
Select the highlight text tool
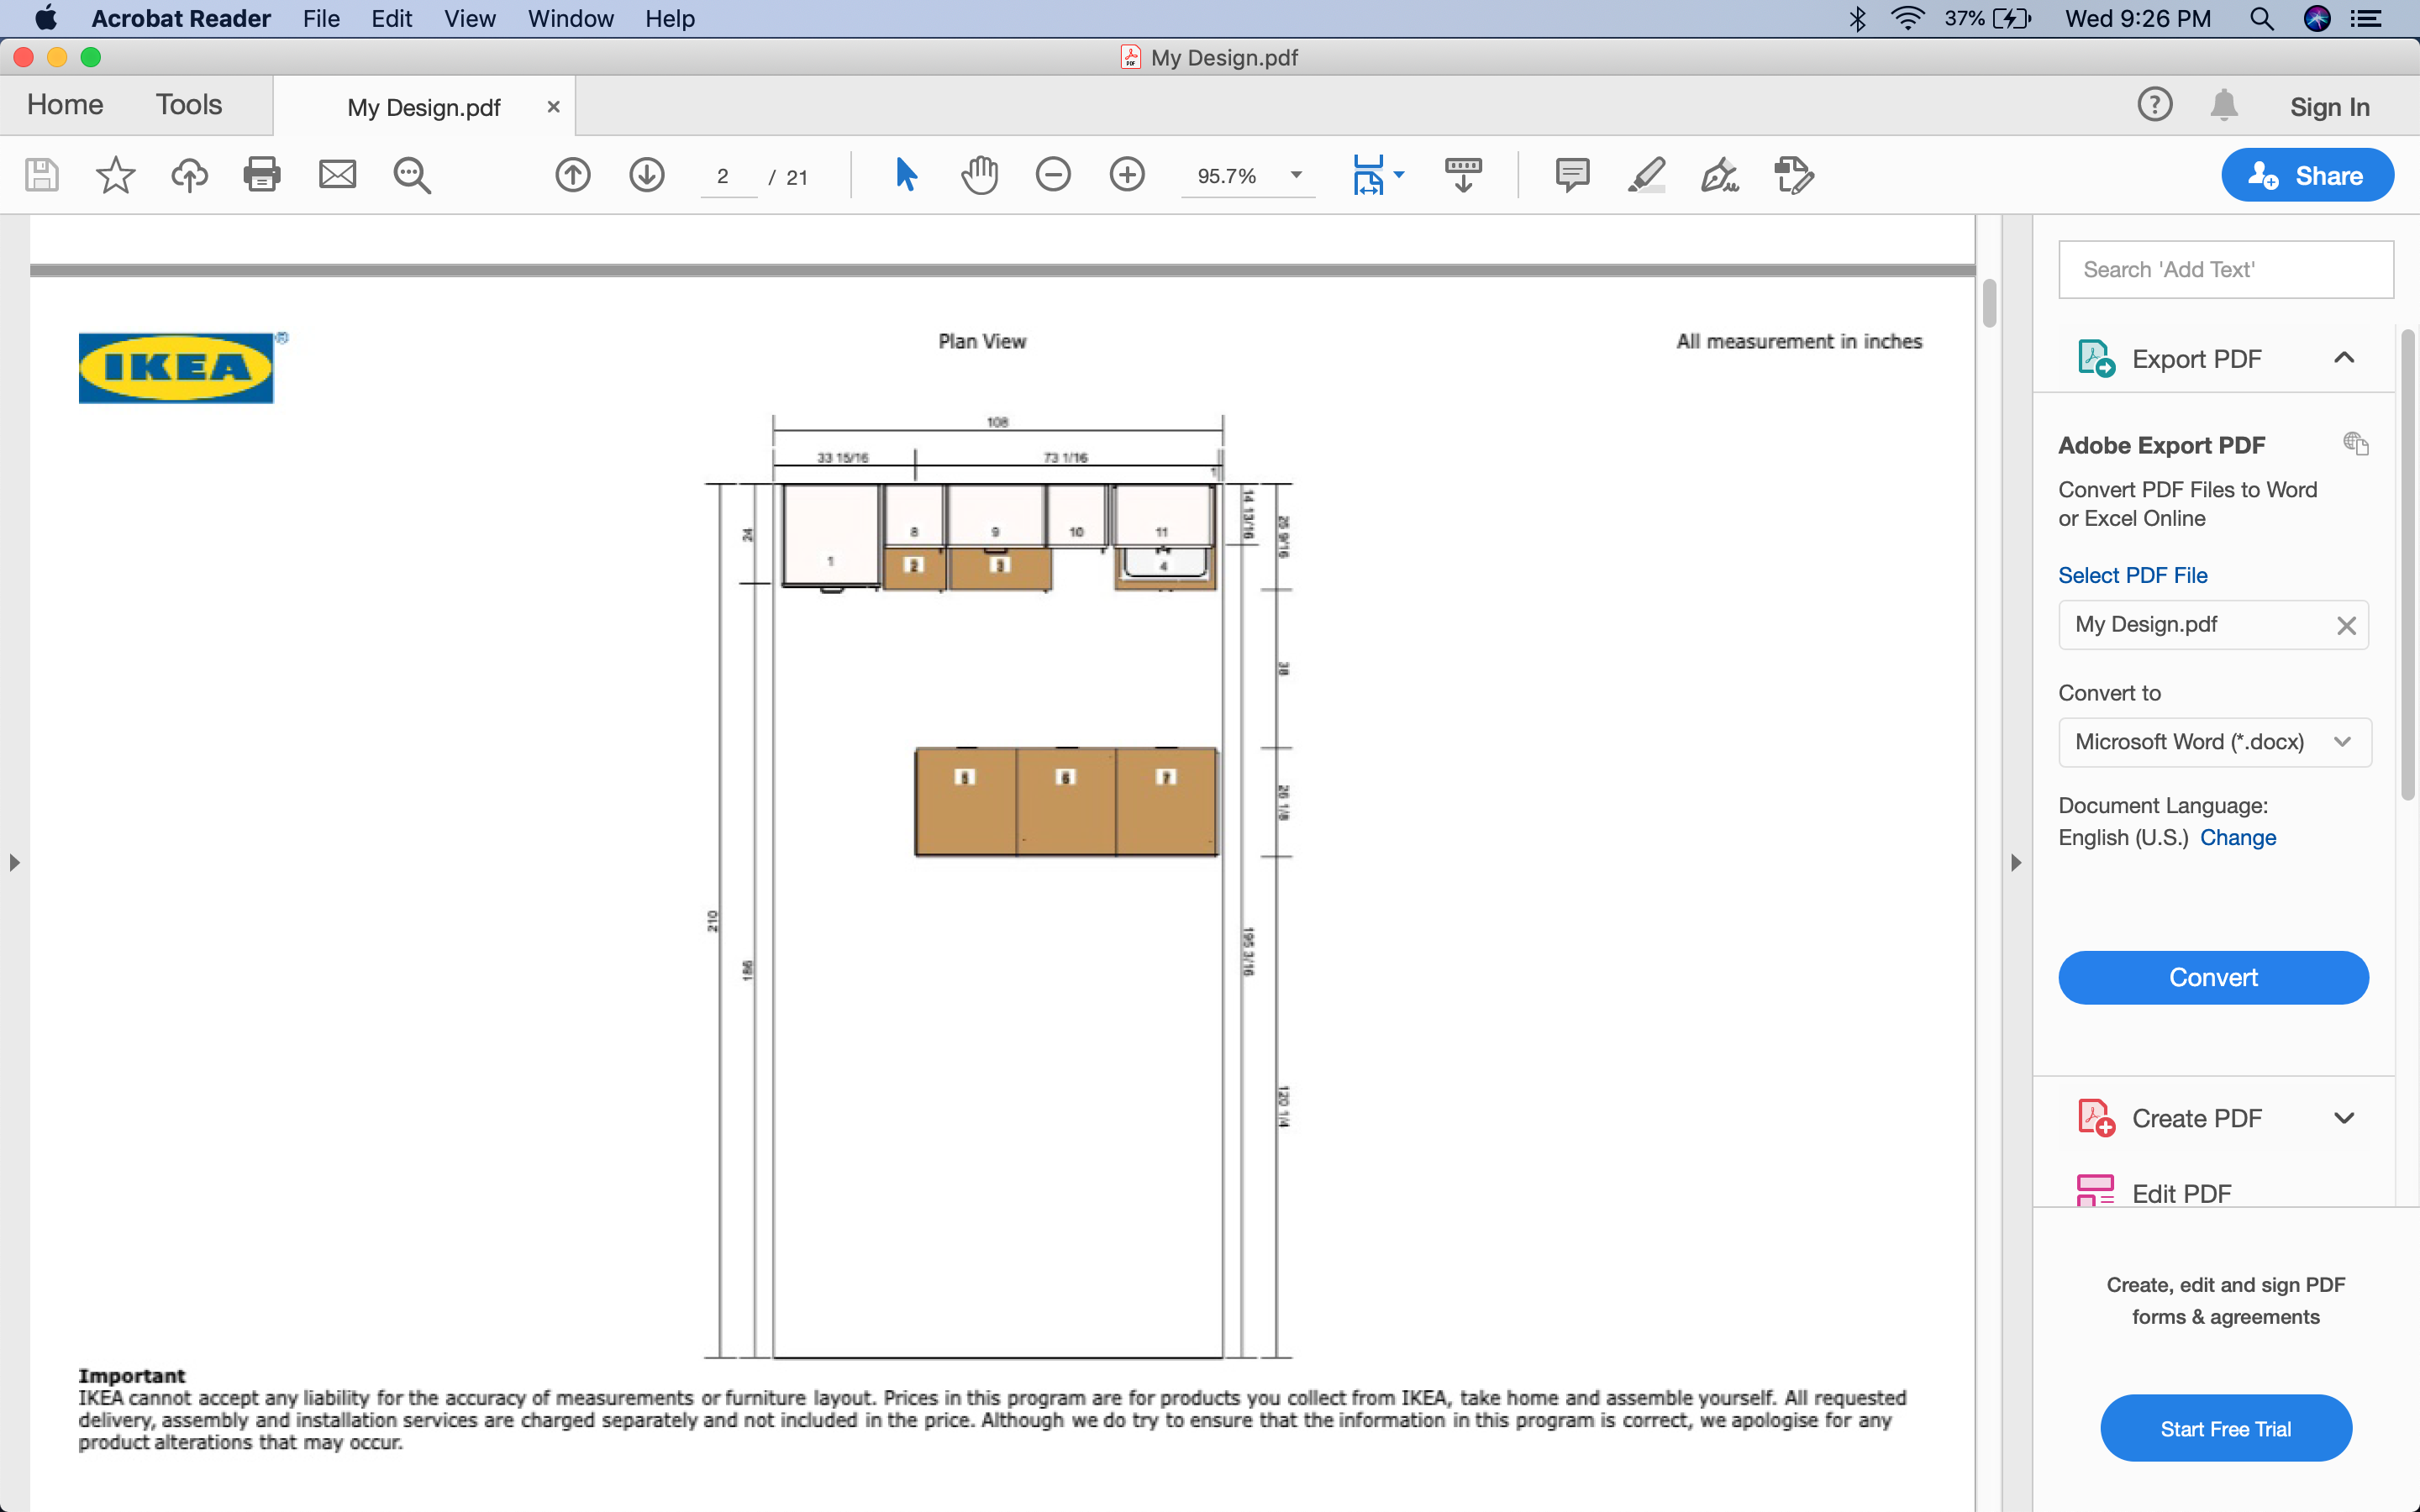coord(1646,175)
